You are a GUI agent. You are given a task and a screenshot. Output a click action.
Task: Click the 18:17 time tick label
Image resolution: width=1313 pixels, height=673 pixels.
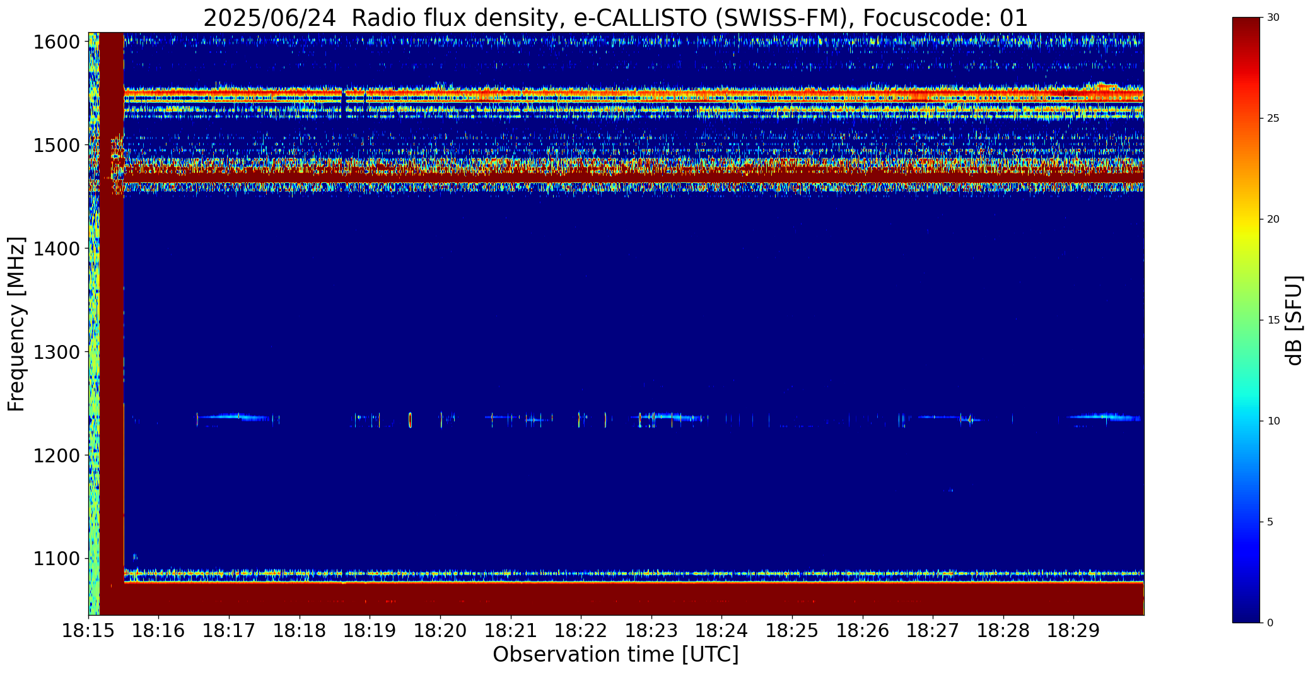pos(230,631)
